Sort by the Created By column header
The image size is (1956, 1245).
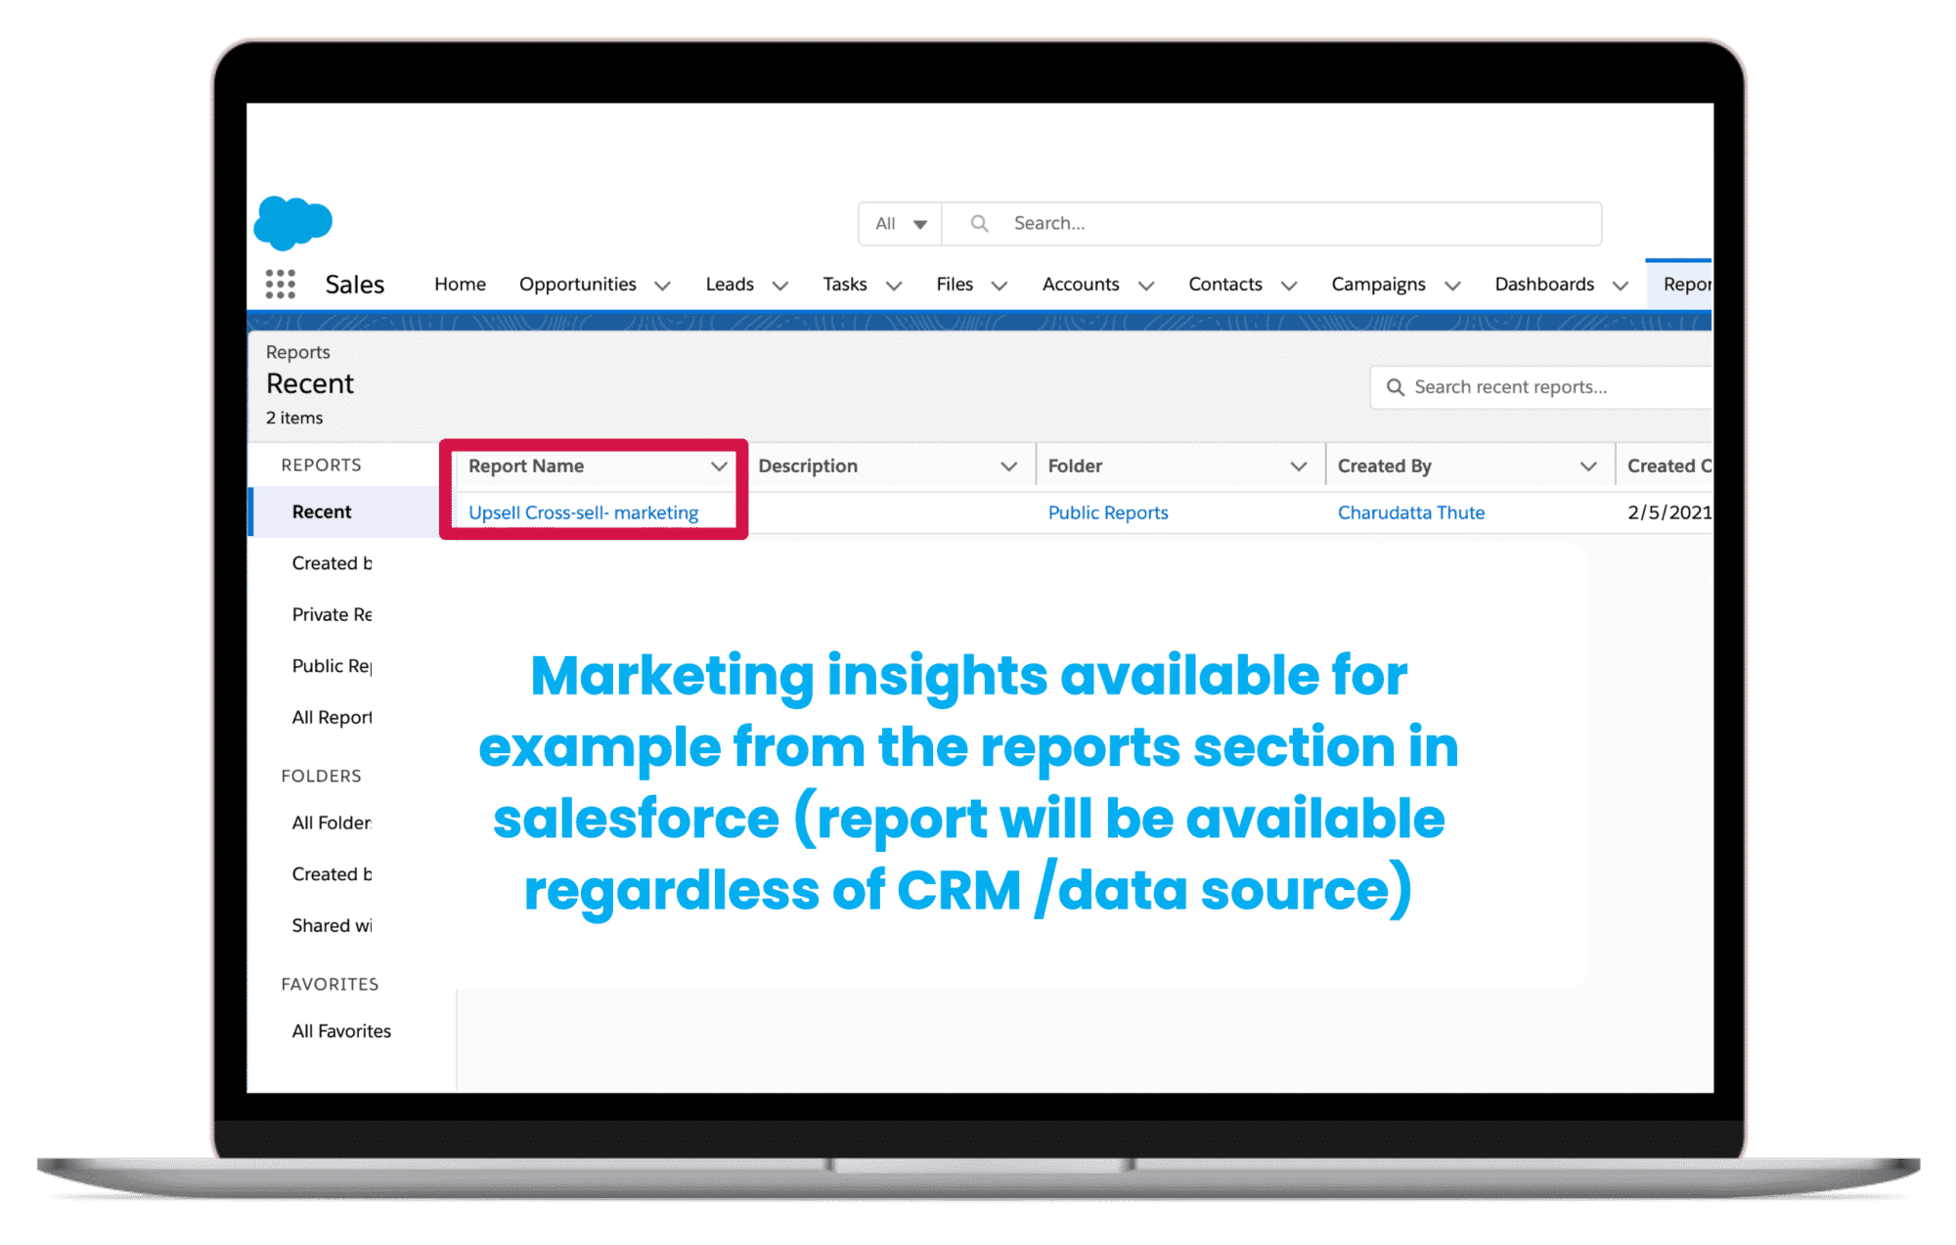(x=1384, y=467)
